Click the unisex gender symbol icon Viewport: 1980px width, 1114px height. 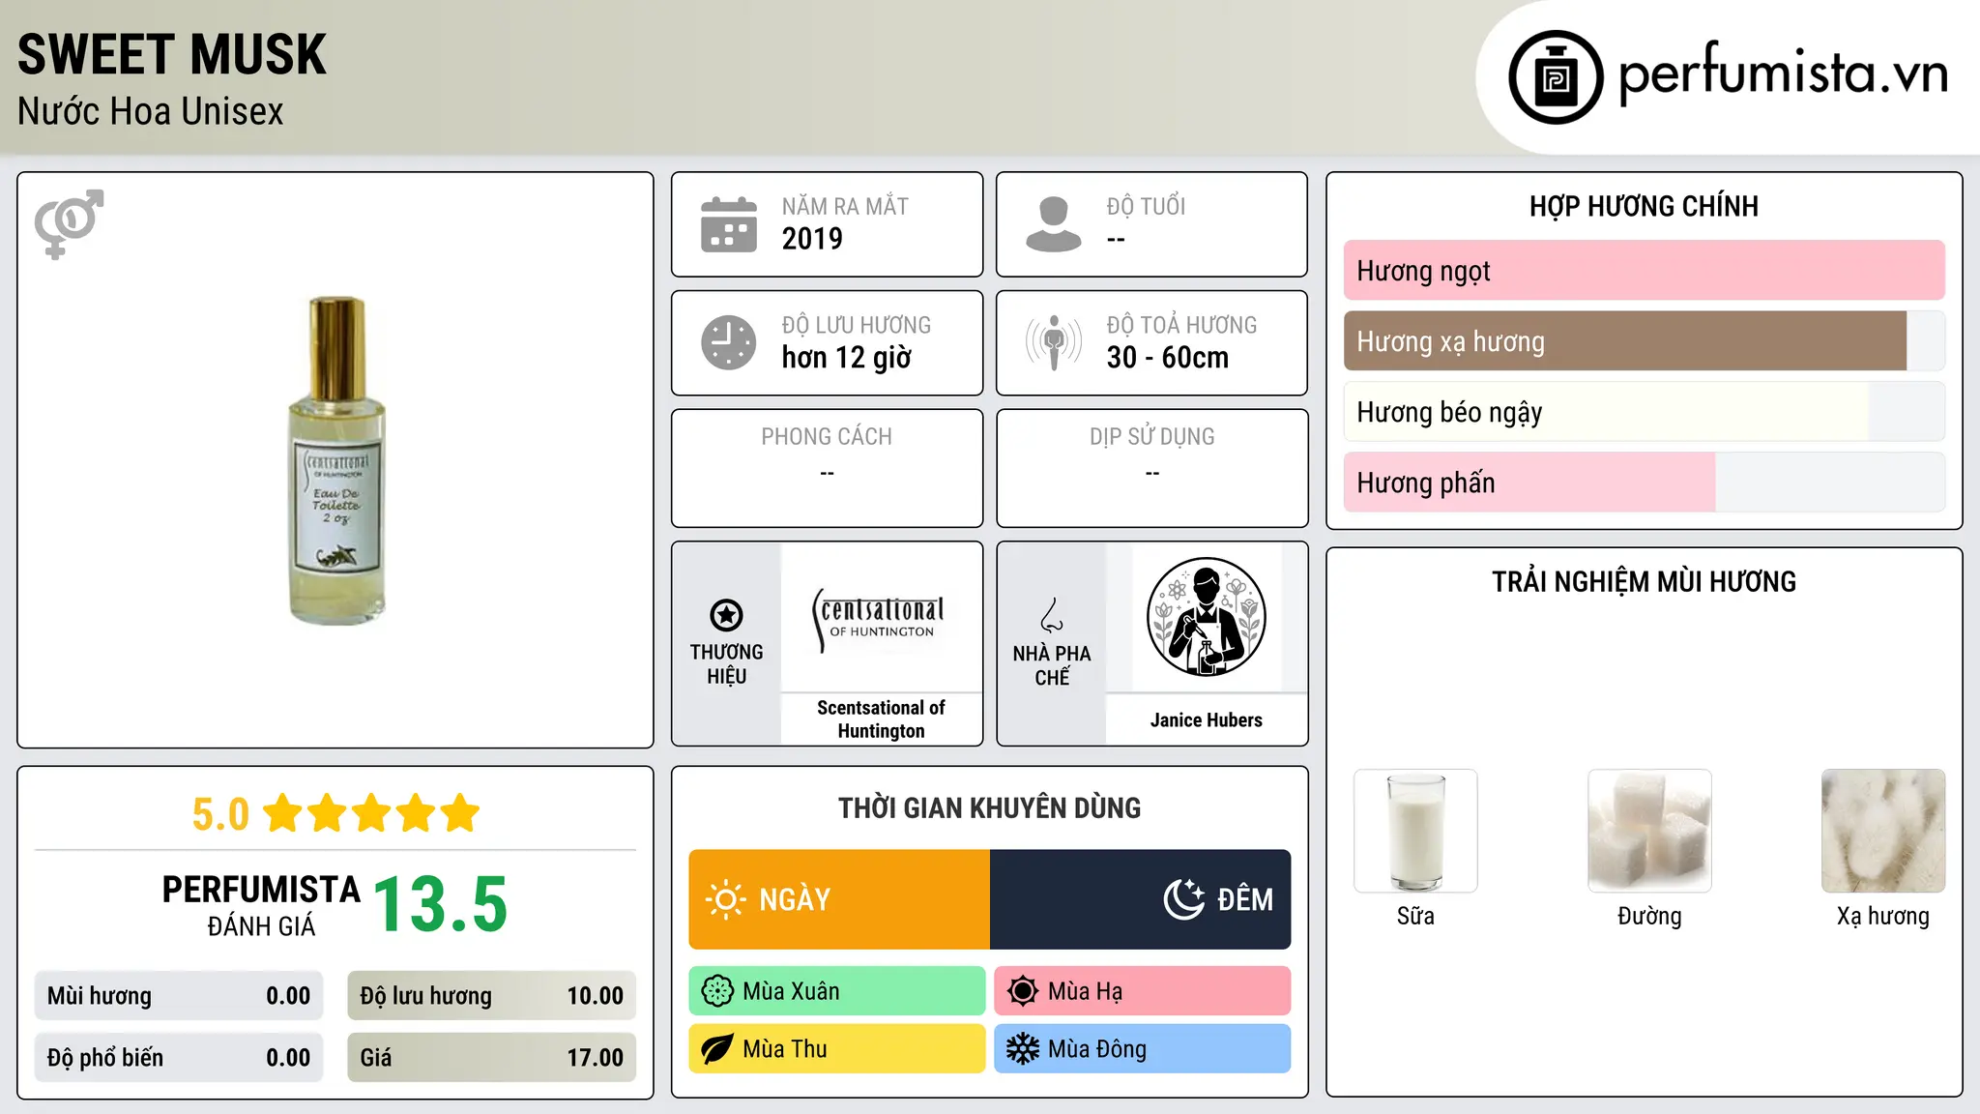(x=69, y=224)
